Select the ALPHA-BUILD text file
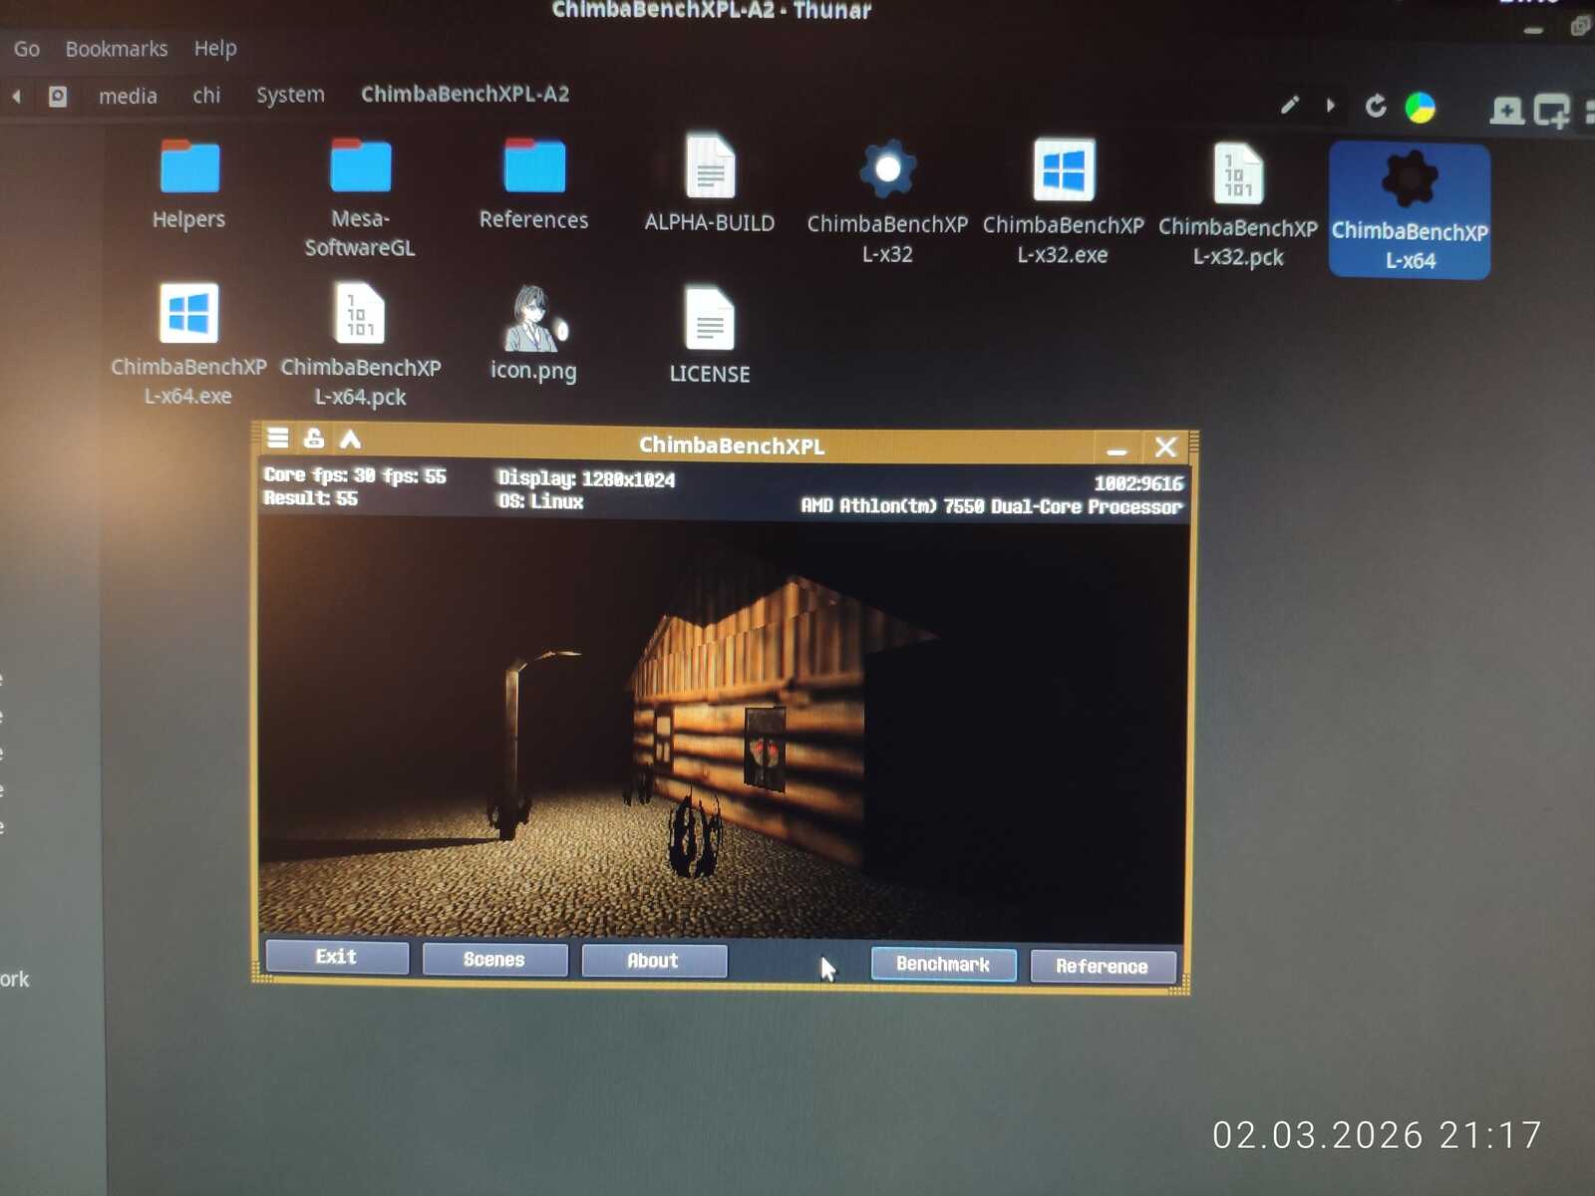Viewport: 1595px width, 1196px height. click(x=710, y=186)
